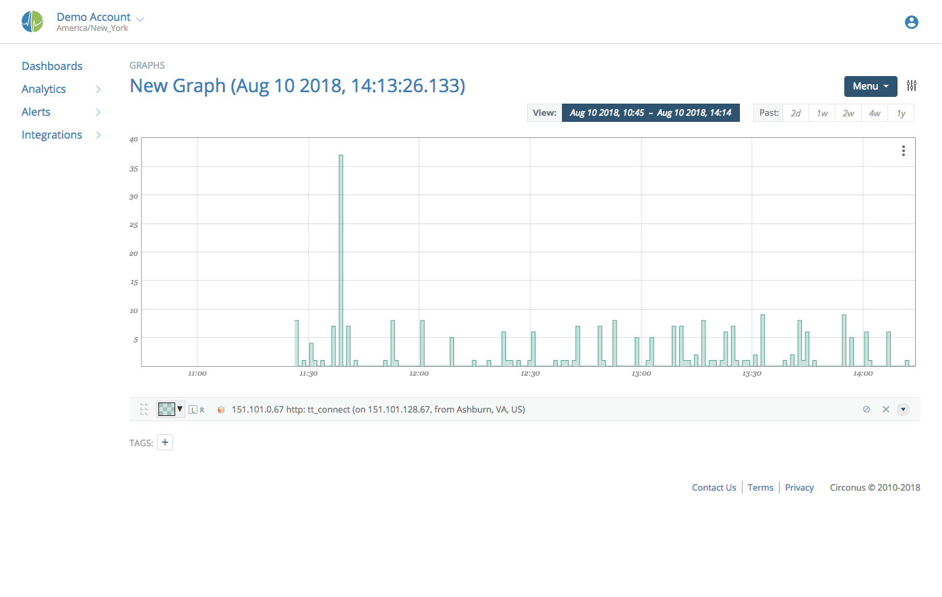Toggle the metric's left axis with L
Viewport: 942px width, 597px height.
point(193,409)
